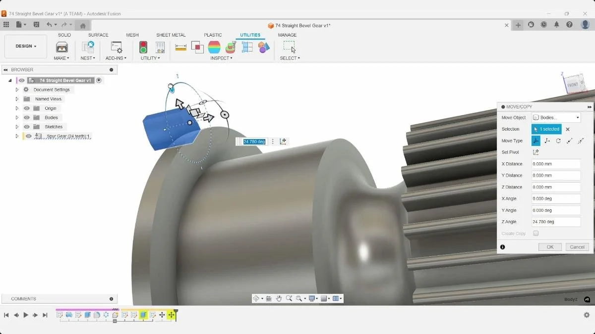Click the Set Pivot icon
Image resolution: width=595 pixels, height=334 pixels.
coord(535,152)
